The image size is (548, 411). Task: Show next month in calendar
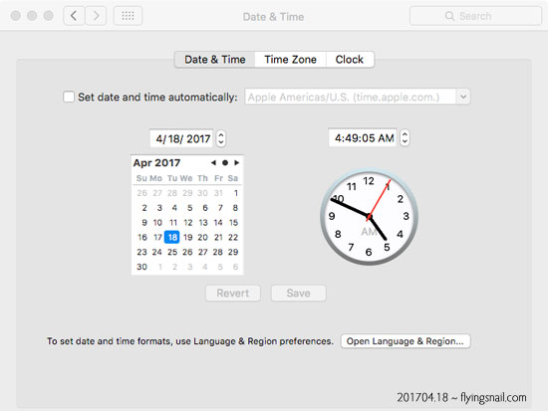[236, 163]
